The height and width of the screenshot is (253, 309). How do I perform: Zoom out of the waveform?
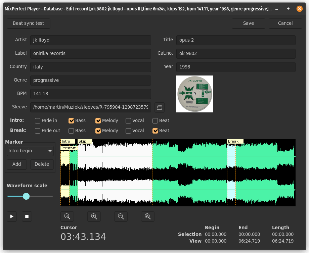pos(121,216)
